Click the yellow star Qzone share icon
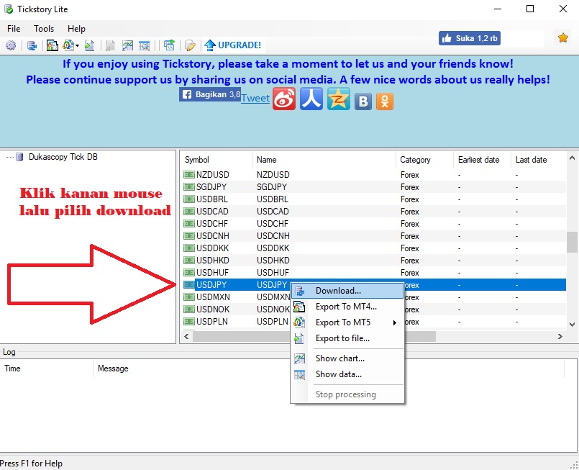 tap(338, 99)
